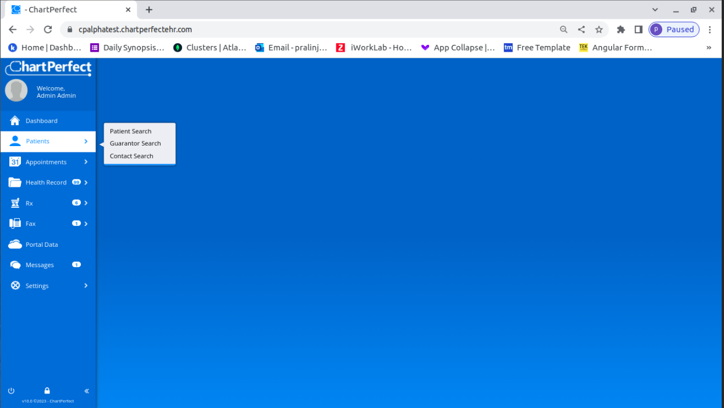Click the Health Record 99 badge
Viewport: 724px width, 408px height.
[x=76, y=182]
